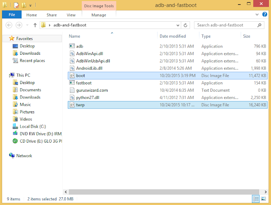This screenshot has height=205, width=271.
Task: Open Local Disk (C:) in sidebar
Action: point(33,126)
